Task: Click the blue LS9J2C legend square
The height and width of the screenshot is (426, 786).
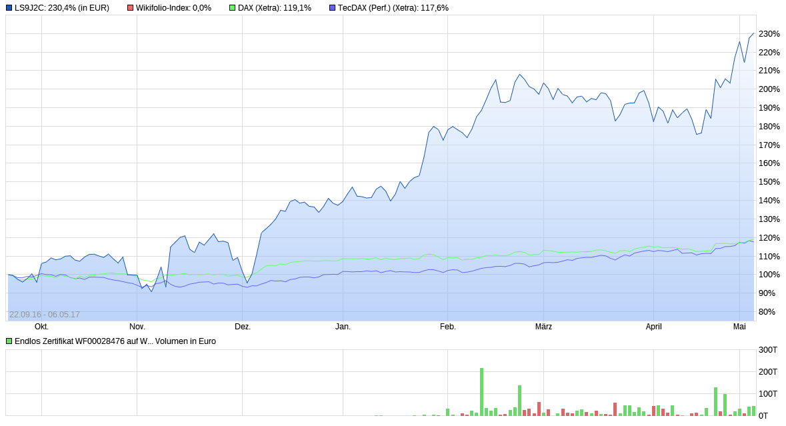Action: pyautogui.click(x=9, y=7)
